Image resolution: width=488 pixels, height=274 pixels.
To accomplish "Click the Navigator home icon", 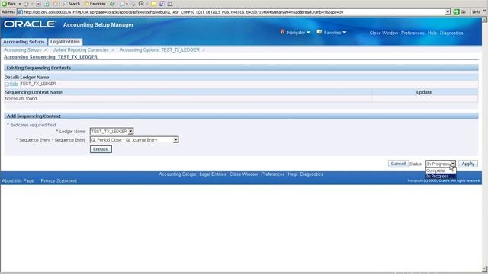I will (283, 32).
